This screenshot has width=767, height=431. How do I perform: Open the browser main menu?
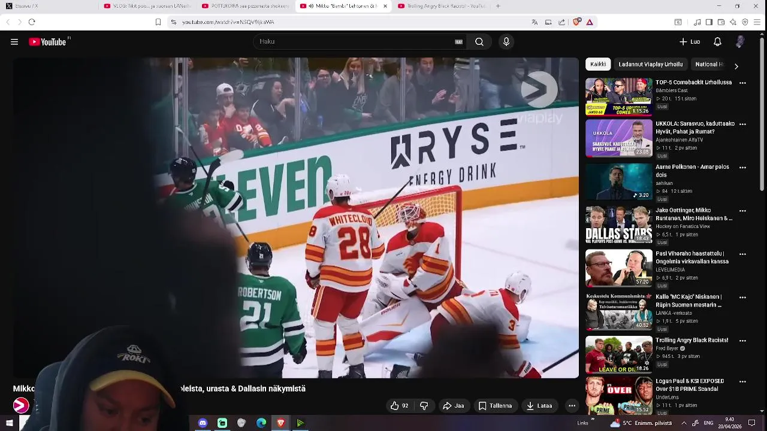coord(757,22)
